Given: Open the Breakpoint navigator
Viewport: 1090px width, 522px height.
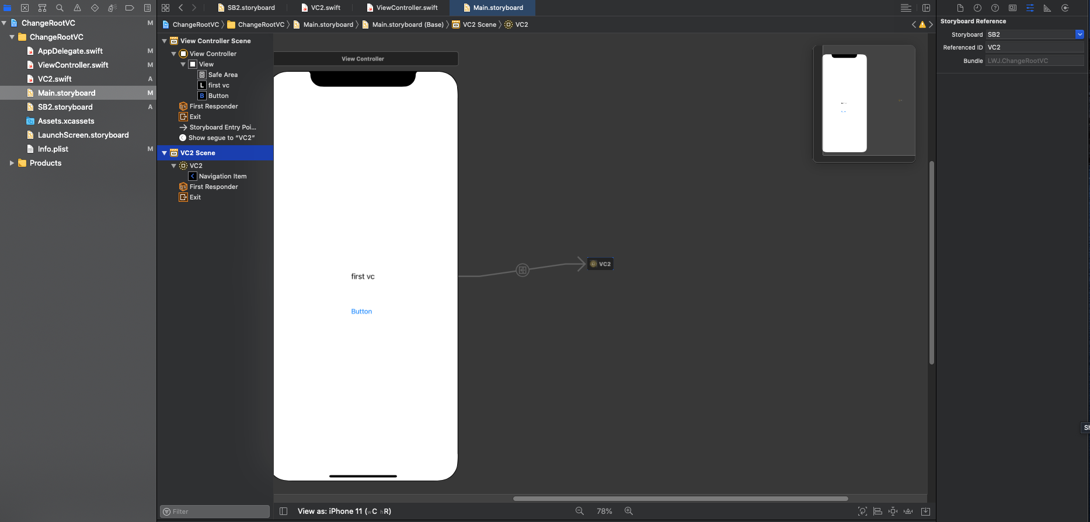Looking at the screenshot, I should point(130,8).
